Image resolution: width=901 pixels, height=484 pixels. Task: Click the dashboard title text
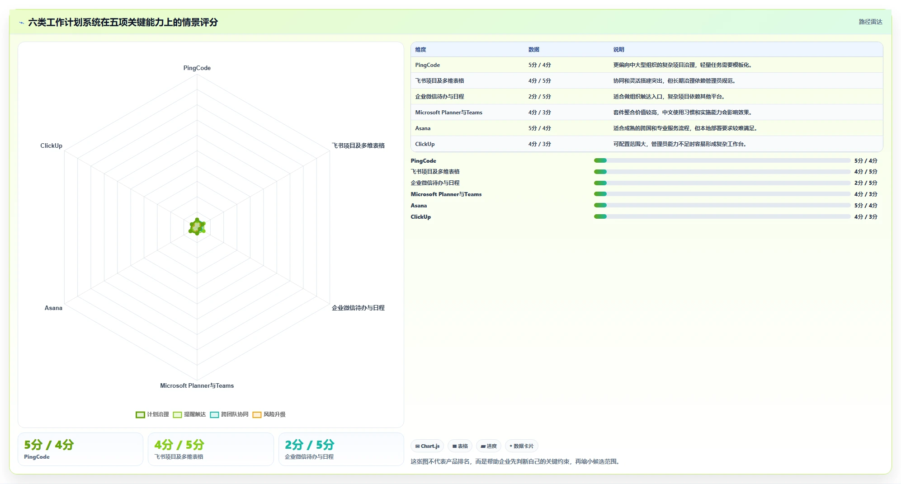point(123,23)
